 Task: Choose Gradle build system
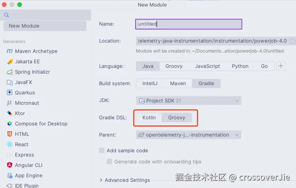pyautogui.click(x=206, y=83)
